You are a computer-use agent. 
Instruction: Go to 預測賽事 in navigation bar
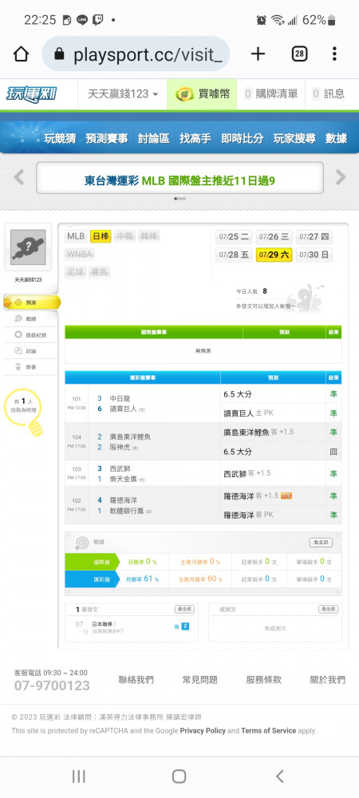[x=106, y=138]
